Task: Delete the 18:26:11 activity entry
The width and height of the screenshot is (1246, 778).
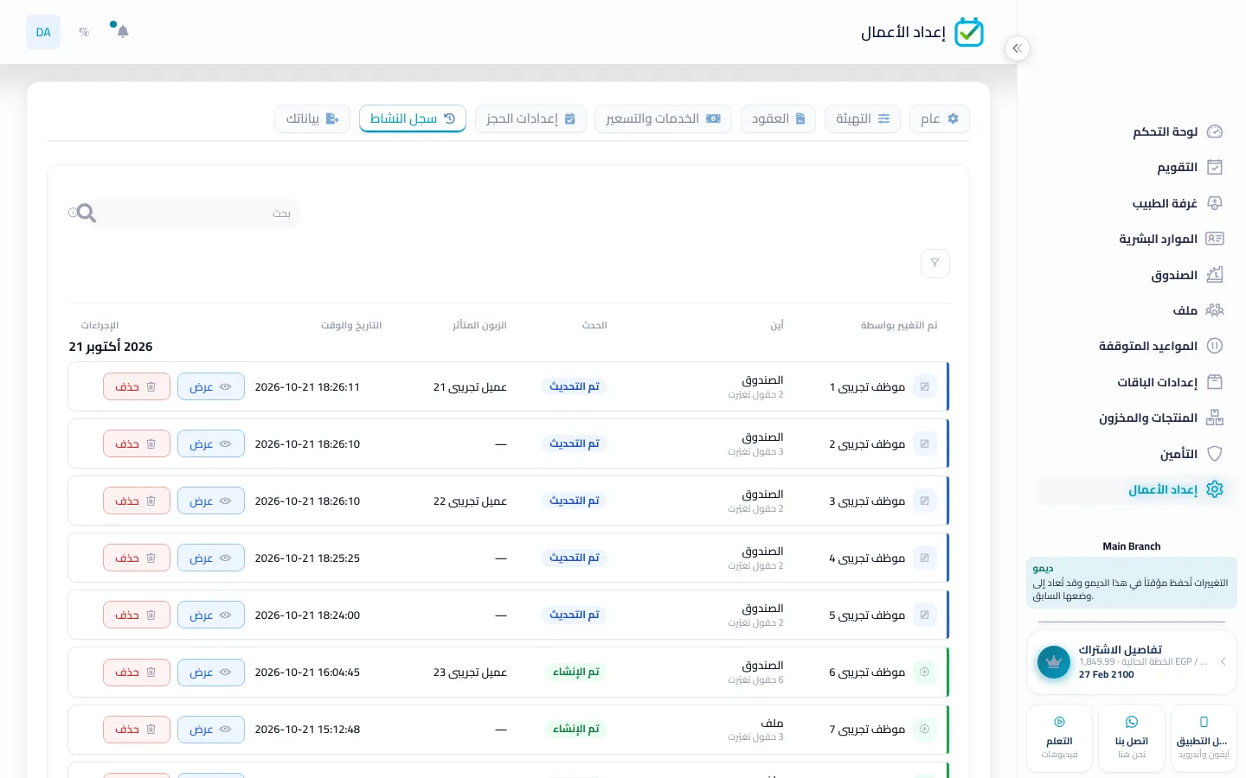Action: pyautogui.click(x=137, y=386)
